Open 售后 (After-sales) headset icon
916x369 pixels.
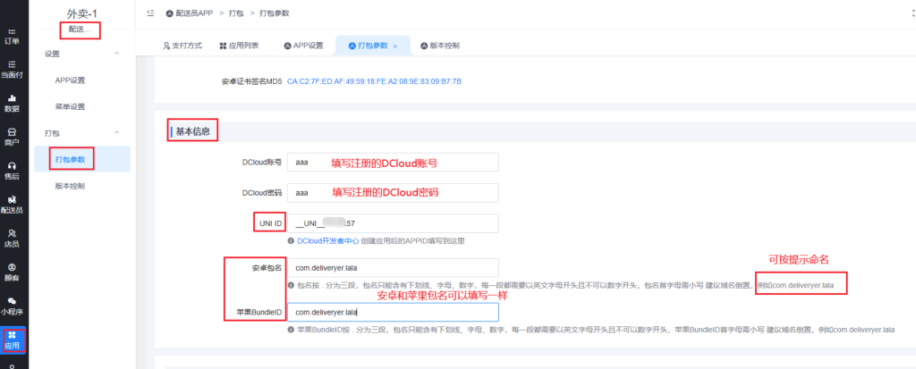tap(12, 170)
